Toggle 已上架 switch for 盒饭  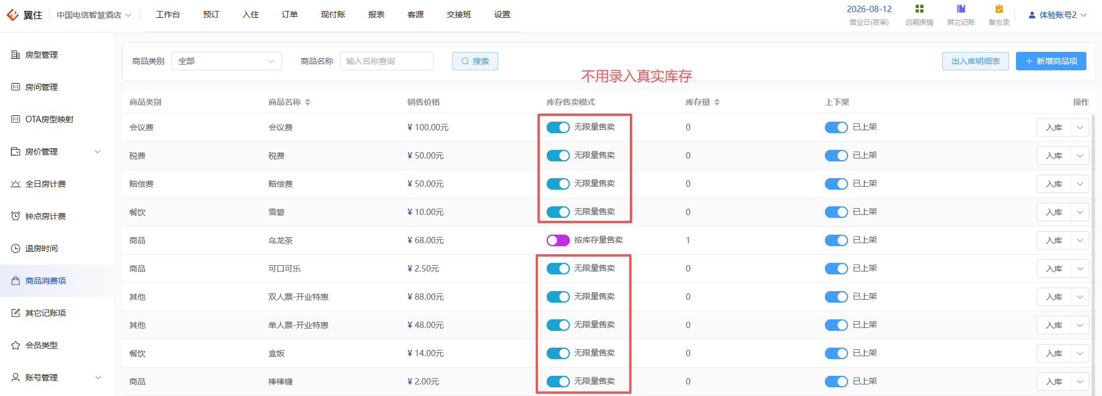(836, 353)
